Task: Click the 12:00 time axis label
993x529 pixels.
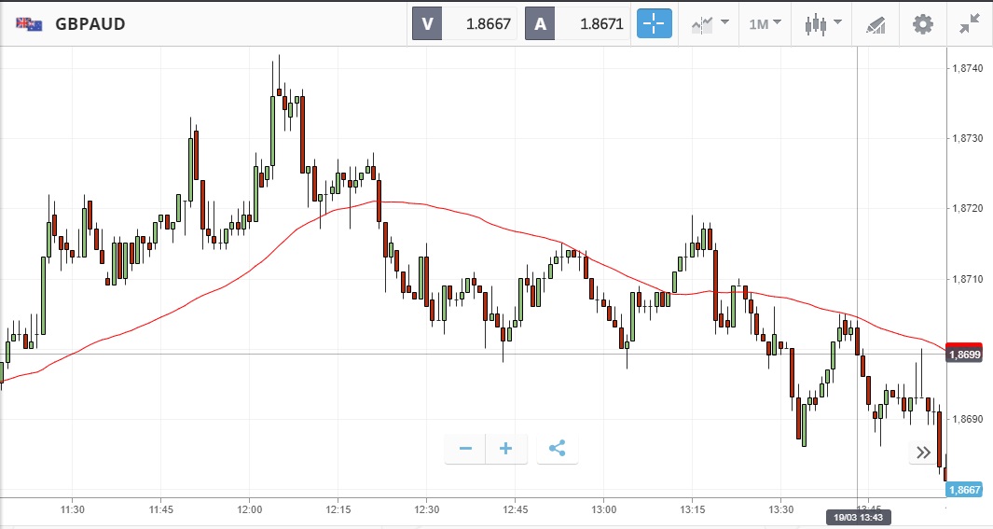Action: click(x=250, y=509)
